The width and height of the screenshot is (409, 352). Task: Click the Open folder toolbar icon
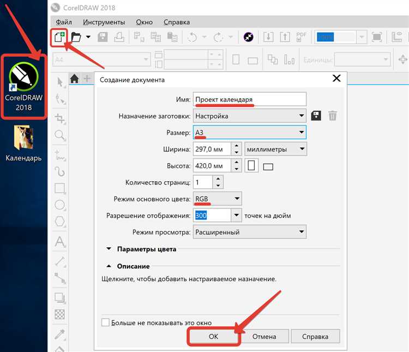pos(76,37)
